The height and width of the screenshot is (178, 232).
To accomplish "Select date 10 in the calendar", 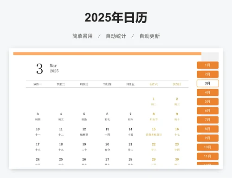I will pos(38,129).
